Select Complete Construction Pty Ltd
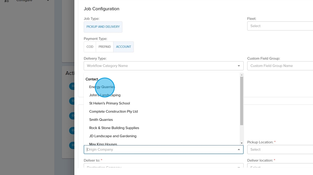Viewport: 313px width, 175px height. click(113, 111)
